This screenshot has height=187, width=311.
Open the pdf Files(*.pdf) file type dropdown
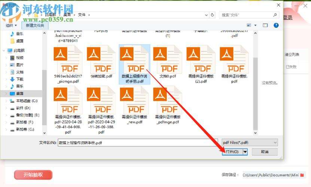pyautogui.click(x=250, y=143)
